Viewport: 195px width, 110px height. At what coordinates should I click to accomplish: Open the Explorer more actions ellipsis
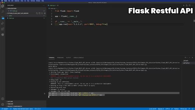coord(44,5)
